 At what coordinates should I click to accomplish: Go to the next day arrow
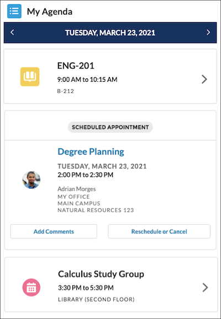click(x=208, y=32)
